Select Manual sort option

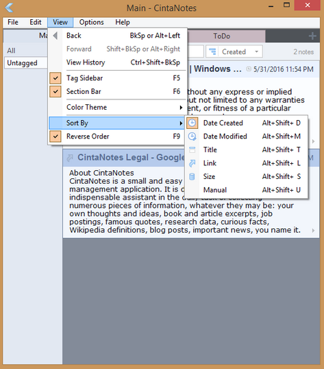click(246, 190)
